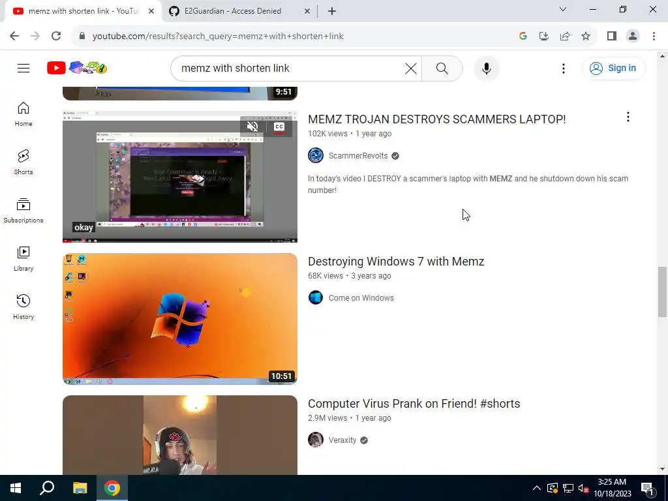Reload the page

point(56,36)
